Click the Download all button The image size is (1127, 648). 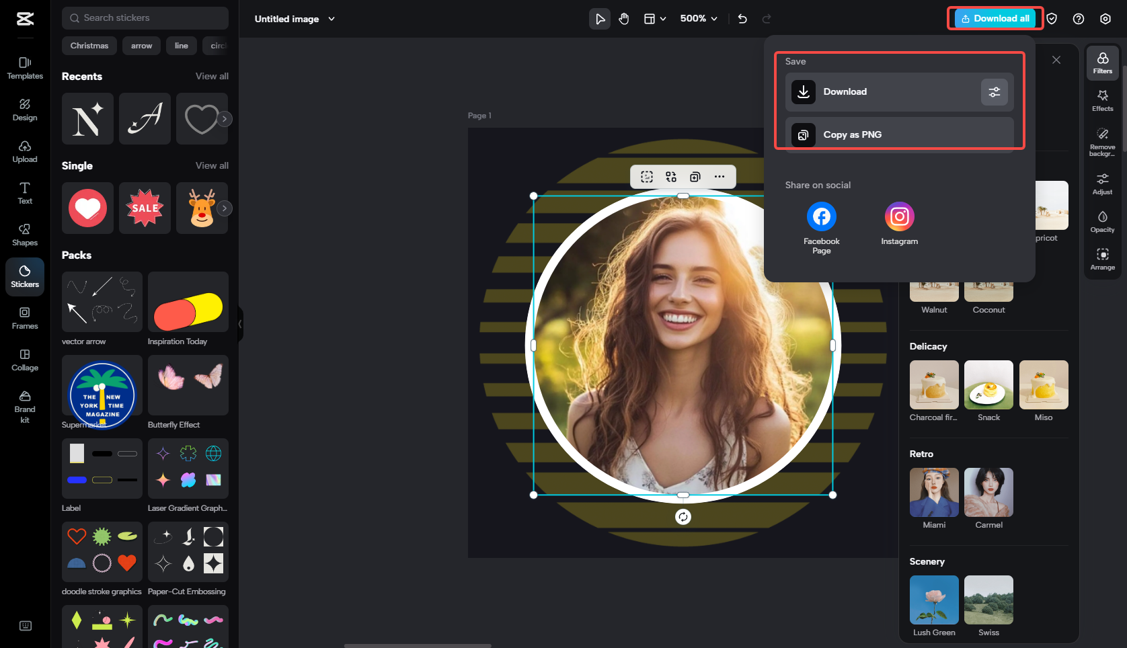[995, 19]
